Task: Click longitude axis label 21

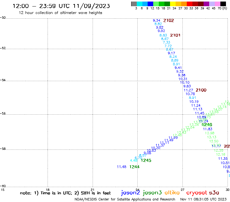Action: pos(93,190)
